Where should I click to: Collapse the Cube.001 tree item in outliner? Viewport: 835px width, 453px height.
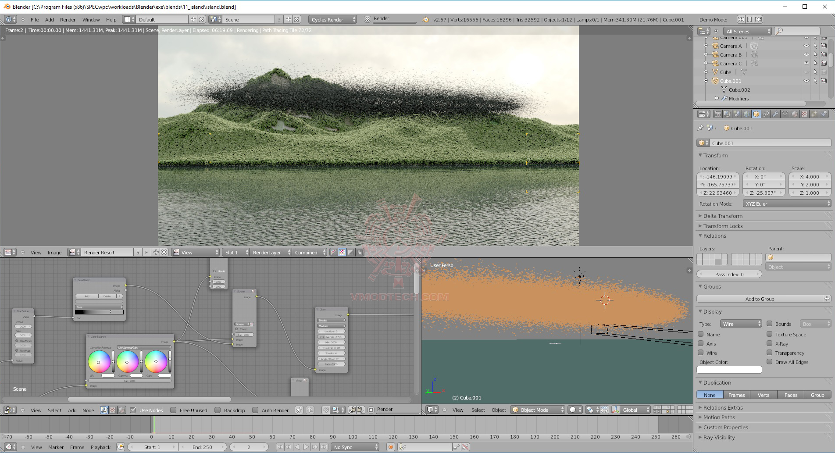click(706, 81)
